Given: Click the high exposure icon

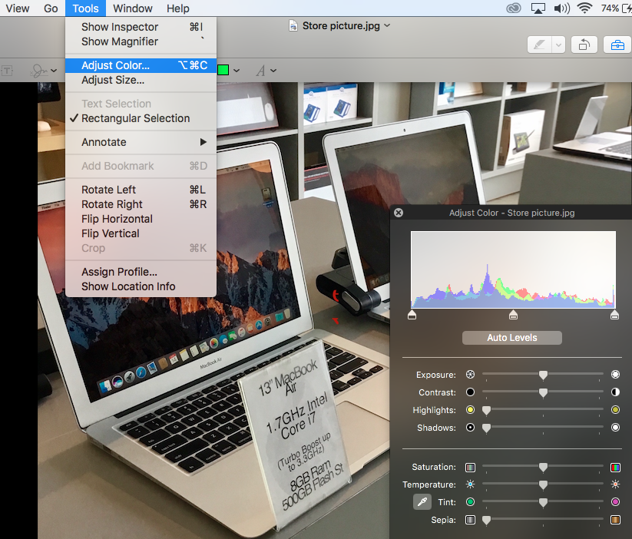Looking at the screenshot, I should (615, 375).
